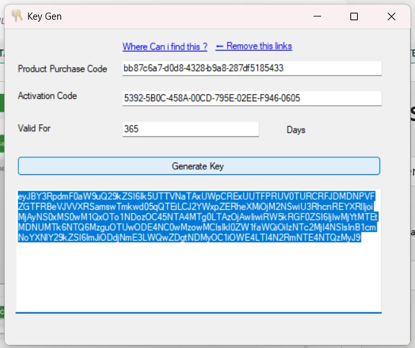This screenshot has width=415, height=348.
Task: Click the Key Gen app icon in title bar
Action: tap(17, 16)
